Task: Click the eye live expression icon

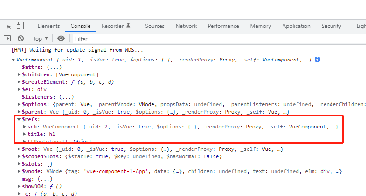Action: (x=61, y=38)
